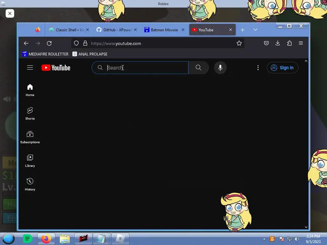Close Roblox overlay with X button
The height and width of the screenshot is (245, 327).
(10, 13)
